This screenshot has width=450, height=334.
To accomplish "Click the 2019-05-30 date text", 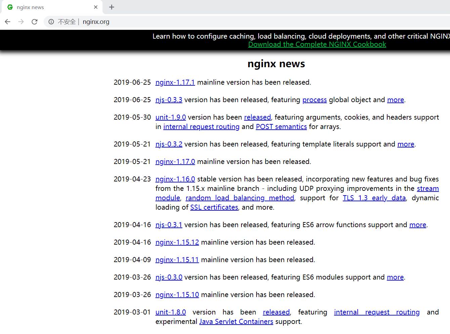I will click(132, 117).
